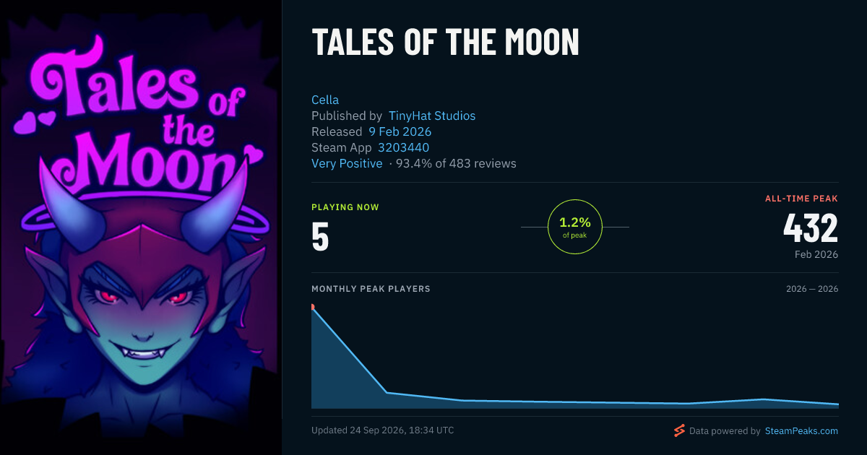Click the all-time peak value 432
This screenshot has height=455, width=867.
pyautogui.click(x=811, y=228)
